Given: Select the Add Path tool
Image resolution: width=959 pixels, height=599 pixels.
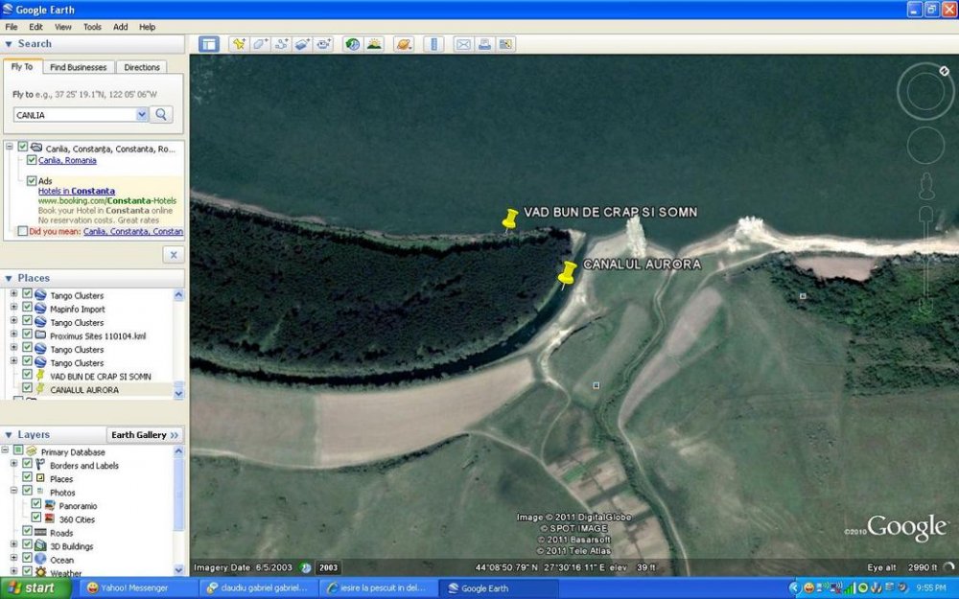Looking at the screenshot, I should 281,44.
